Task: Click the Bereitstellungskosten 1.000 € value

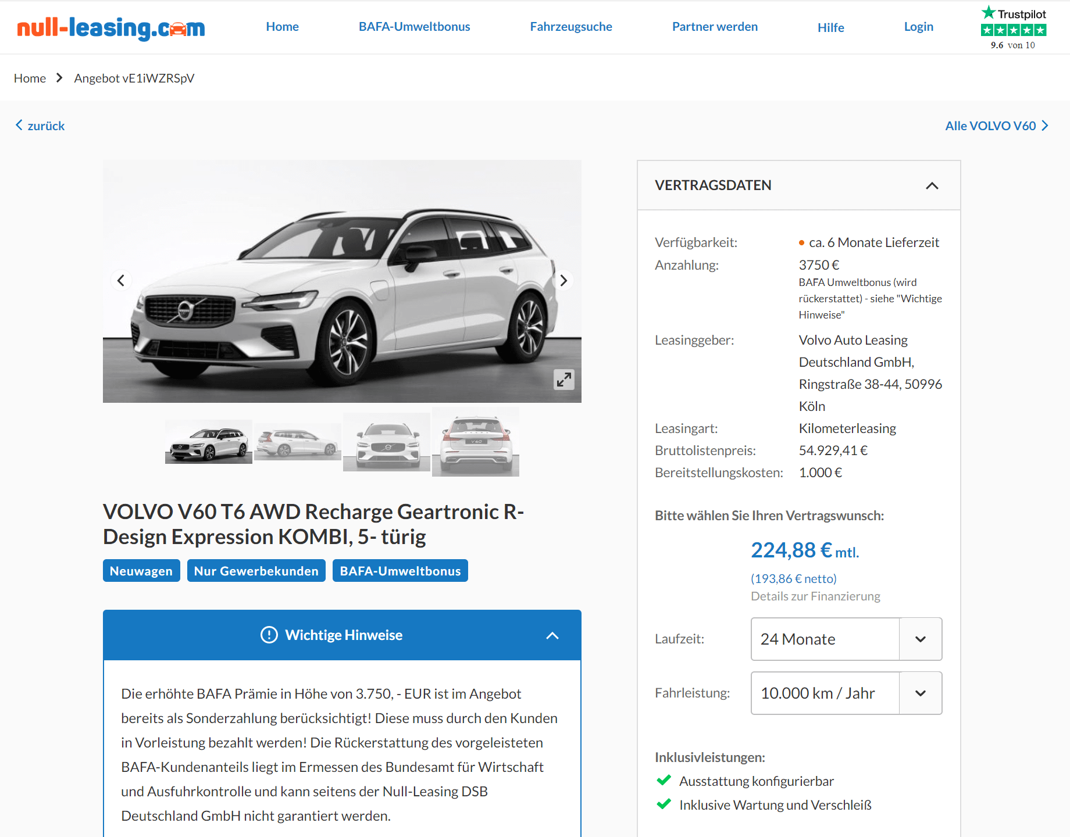Action: [821, 473]
